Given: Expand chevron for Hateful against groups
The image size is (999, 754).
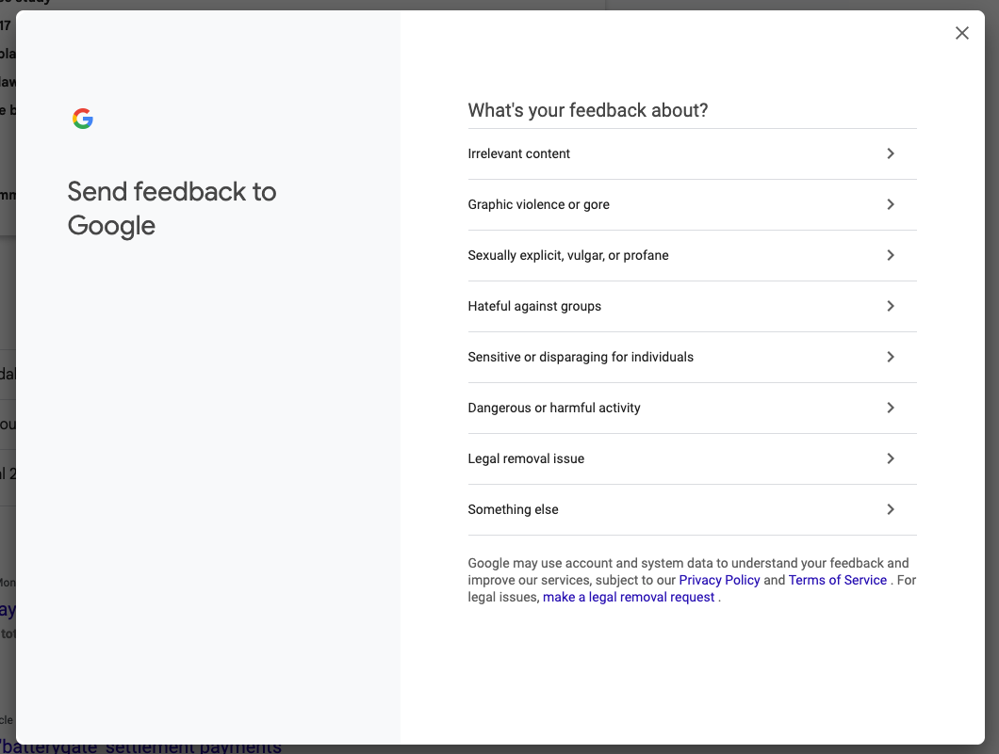Looking at the screenshot, I should 890,306.
